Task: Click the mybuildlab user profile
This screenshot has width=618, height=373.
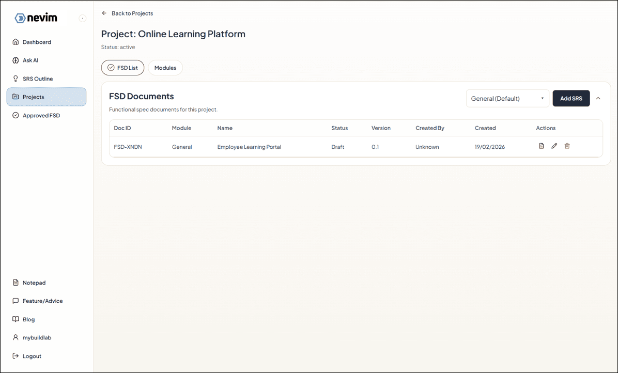Action: (x=36, y=337)
